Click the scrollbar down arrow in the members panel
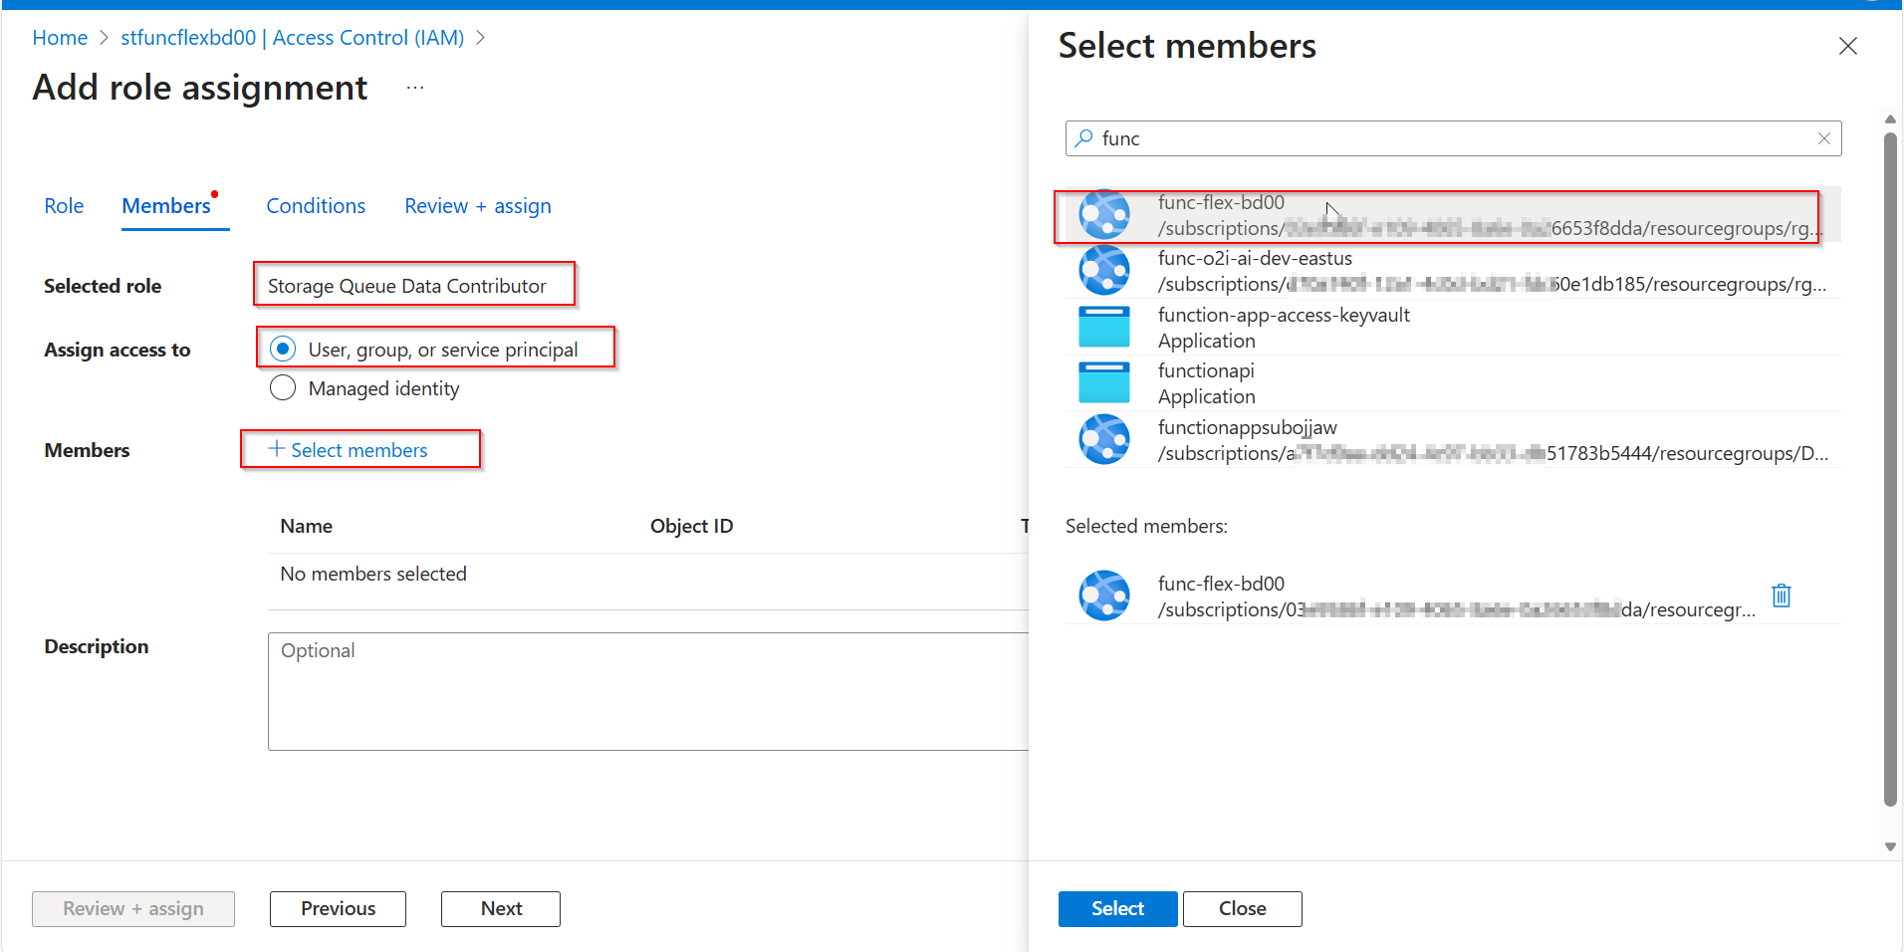 [x=1890, y=846]
